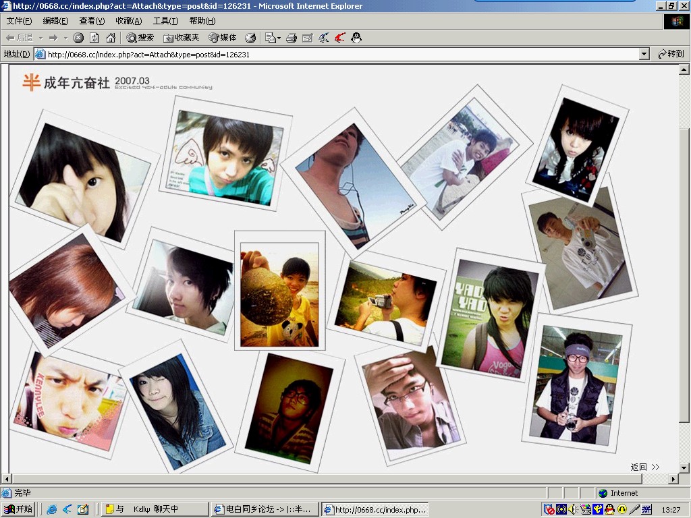Open the 开始 (Start) button
Viewport: 691px width, 518px height.
pyautogui.click(x=18, y=509)
